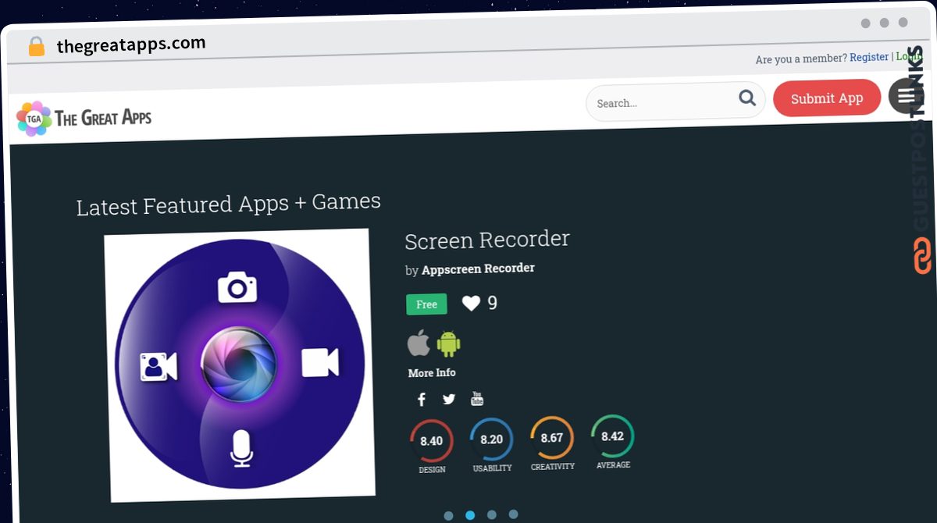Click the 8.67 Creativity score circle
Screen dimensions: 937x523
pos(552,438)
